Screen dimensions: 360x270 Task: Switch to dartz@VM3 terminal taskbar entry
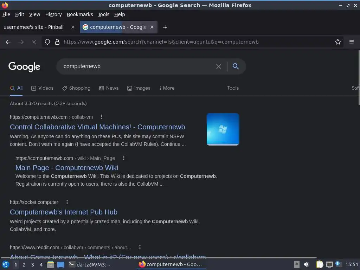coord(90,265)
